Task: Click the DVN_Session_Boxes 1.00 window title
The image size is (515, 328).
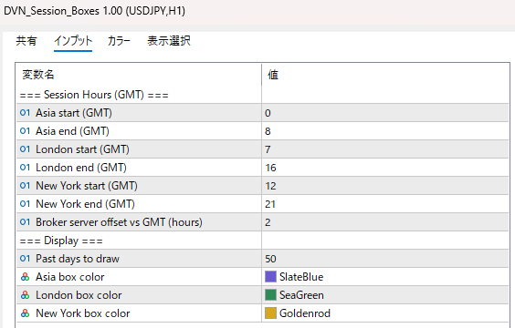Action: point(94,11)
